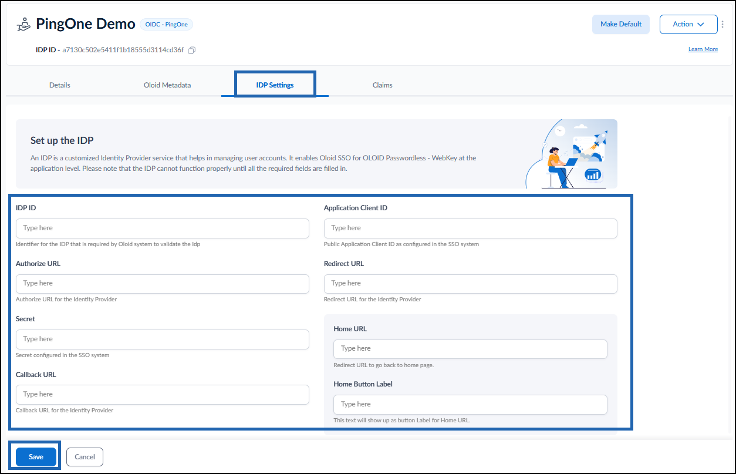Save the IDP settings
Viewport: 736px width, 474px height.
point(36,457)
